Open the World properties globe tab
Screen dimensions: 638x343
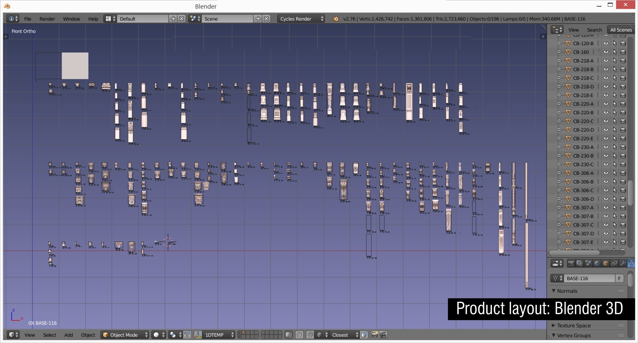[x=597, y=263]
